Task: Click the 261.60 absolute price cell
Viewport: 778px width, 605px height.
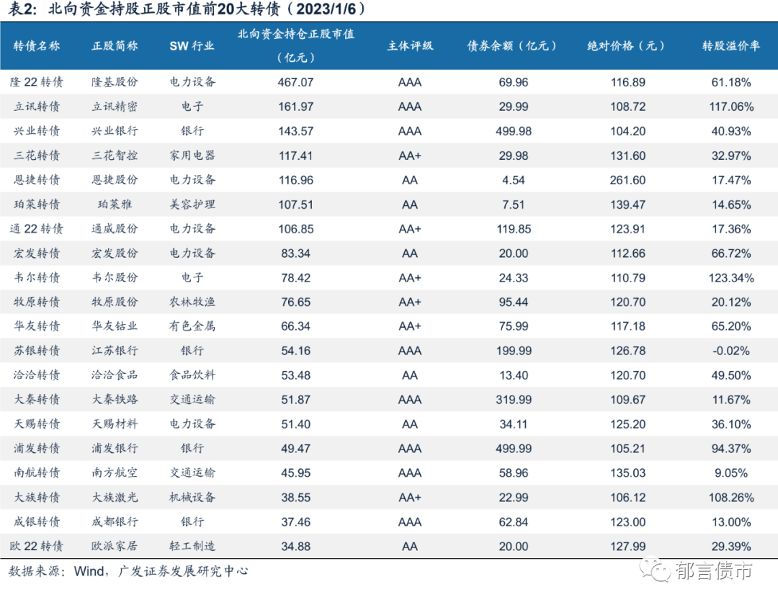Action: [x=627, y=180]
